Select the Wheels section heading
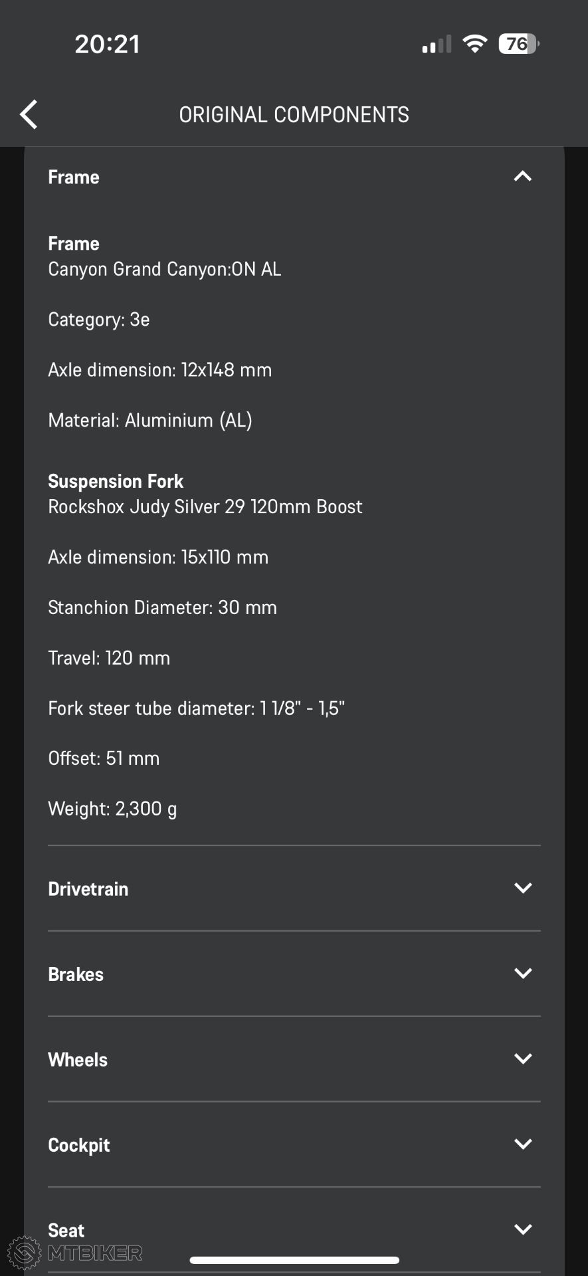 coord(78,1059)
